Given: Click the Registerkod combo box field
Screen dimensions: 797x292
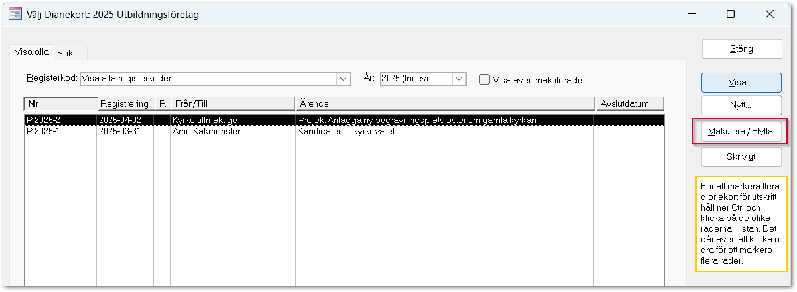Looking at the screenshot, I should 215,79.
